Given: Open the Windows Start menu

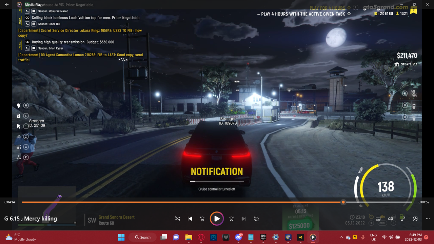Looking at the screenshot, I should point(121,237).
